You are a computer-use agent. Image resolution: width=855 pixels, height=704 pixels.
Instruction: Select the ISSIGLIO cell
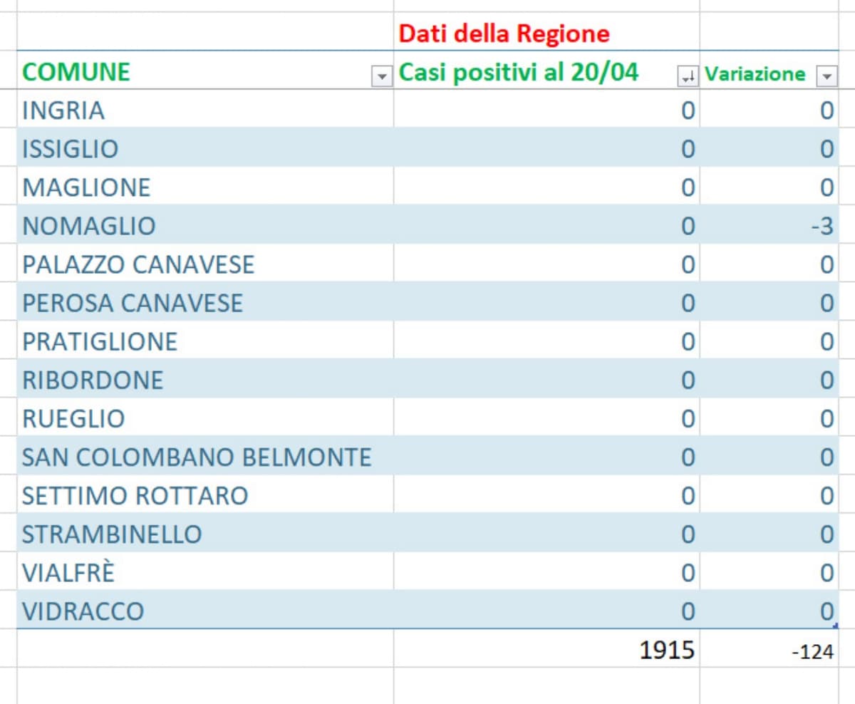click(71, 149)
